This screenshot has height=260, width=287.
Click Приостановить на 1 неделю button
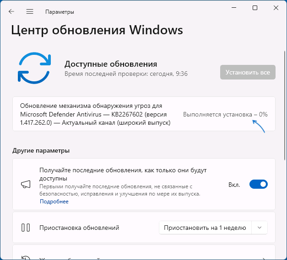[x=205, y=228]
